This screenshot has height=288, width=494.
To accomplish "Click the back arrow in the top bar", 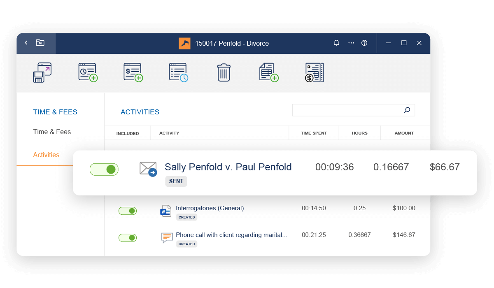I will click(26, 43).
